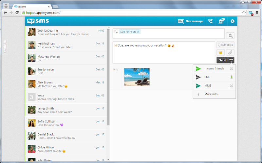Remove Sue Johnson recipient with x
The height and width of the screenshot is (163, 262).
[138, 32]
